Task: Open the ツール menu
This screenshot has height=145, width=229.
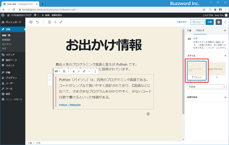Action: tap(13, 89)
